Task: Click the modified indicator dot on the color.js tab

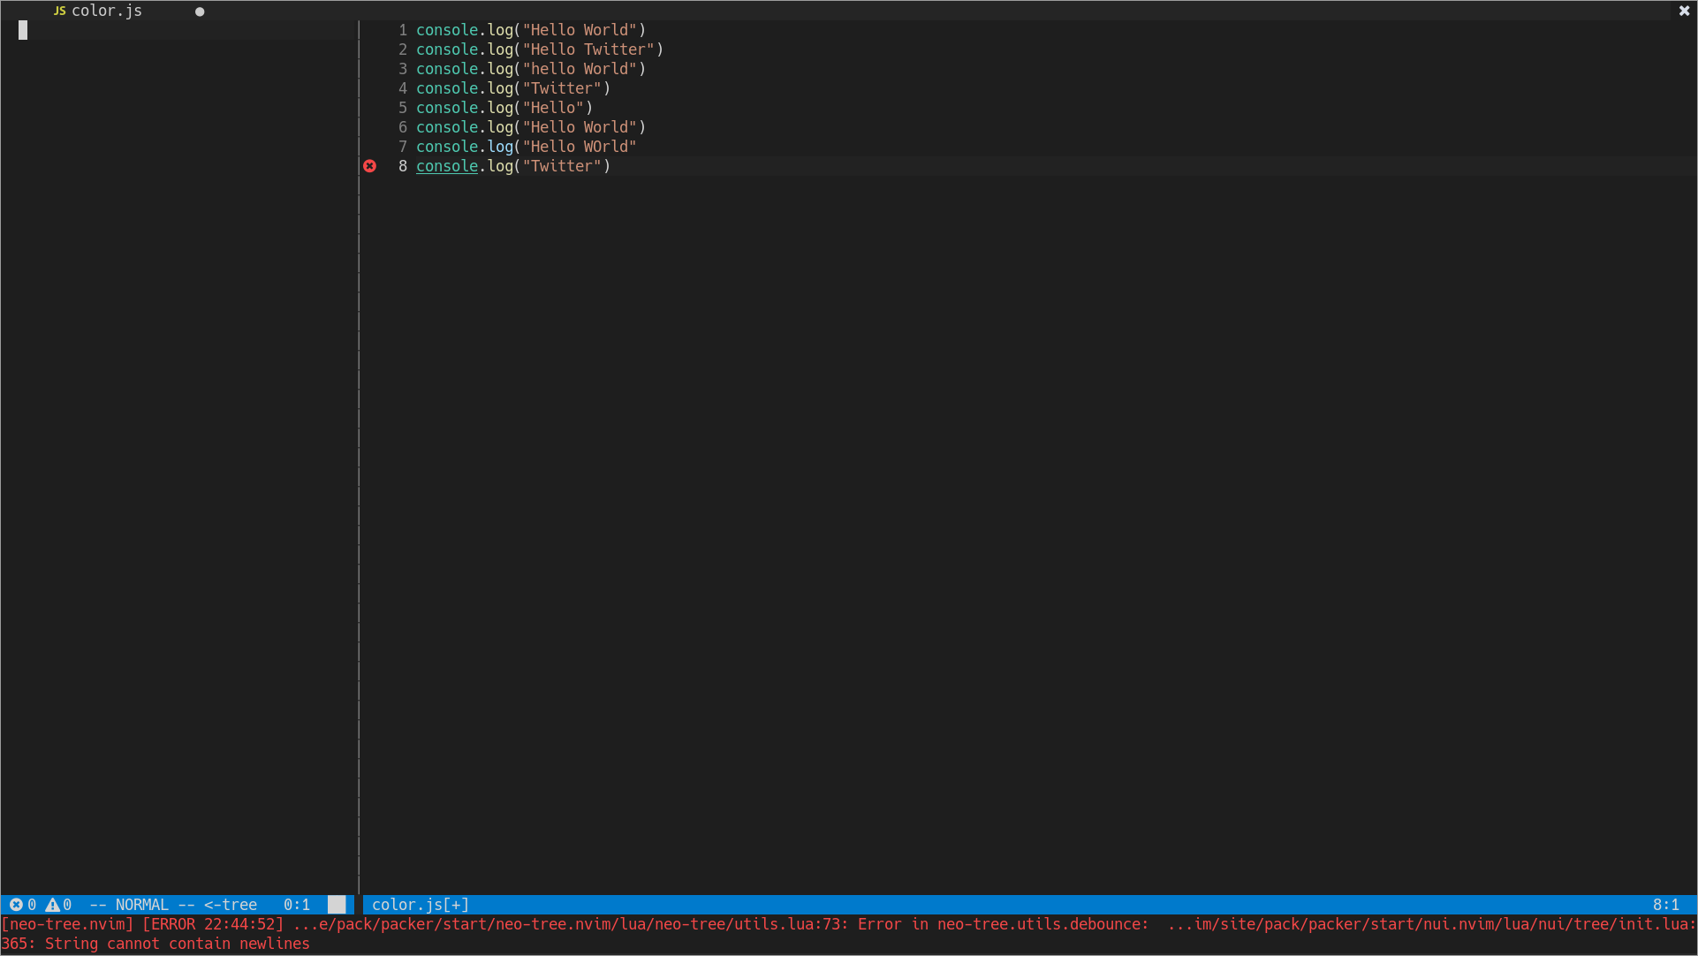Action: pyautogui.click(x=200, y=11)
